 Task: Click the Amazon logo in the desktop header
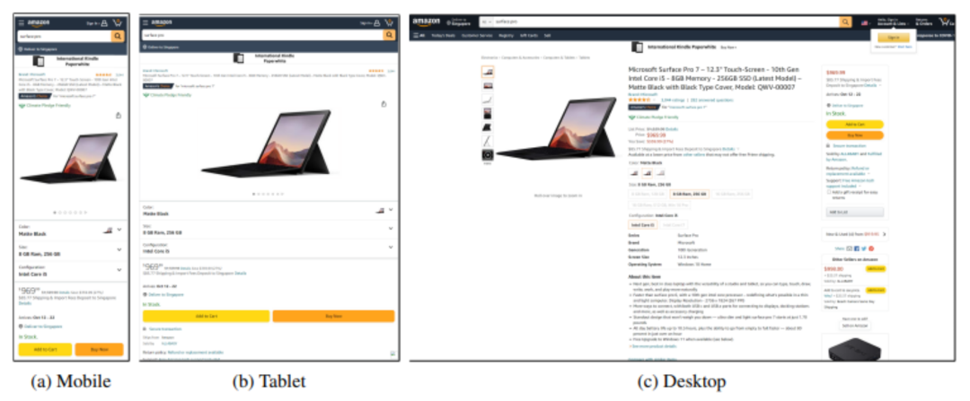click(x=426, y=22)
